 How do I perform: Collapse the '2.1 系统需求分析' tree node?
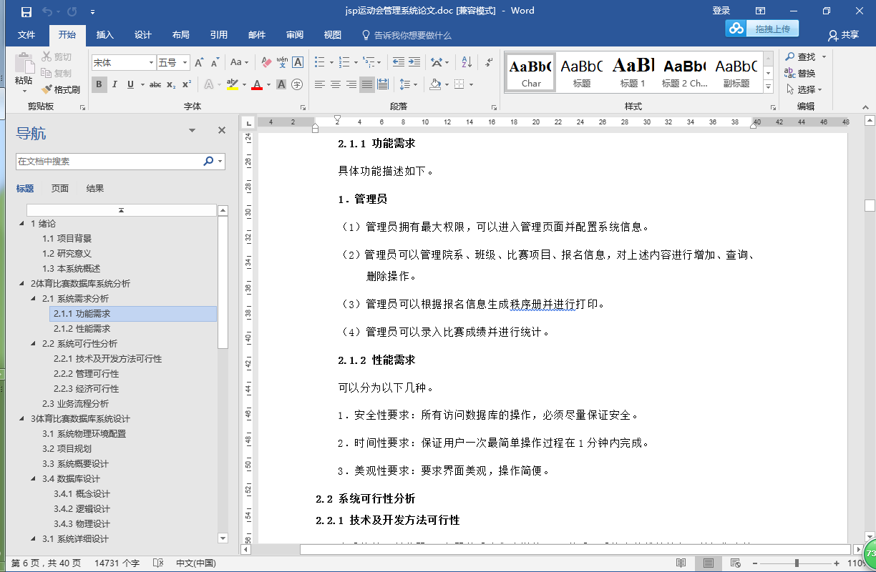(x=34, y=299)
